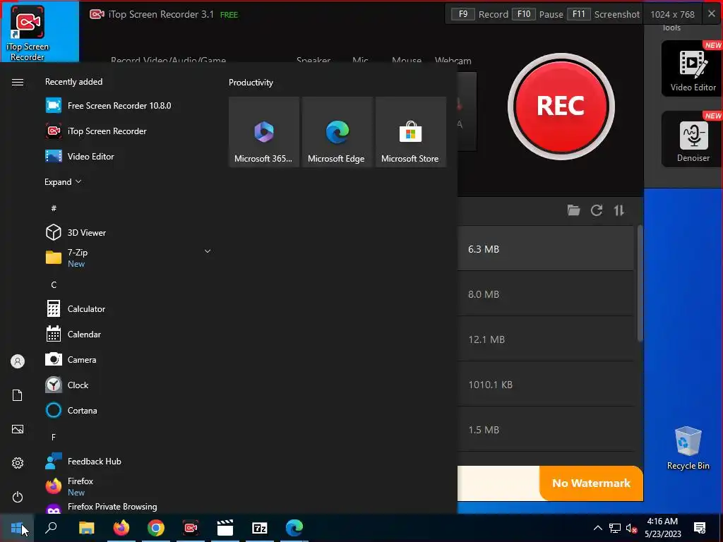Open Microsoft Edge from taskbar
723x542 pixels.
[x=294, y=528]
